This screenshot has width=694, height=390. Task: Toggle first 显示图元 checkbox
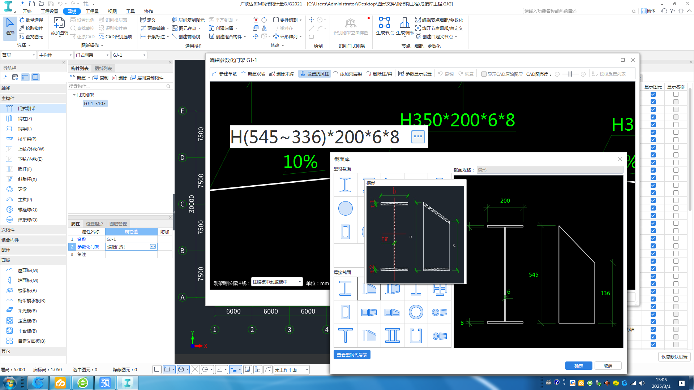653,94
